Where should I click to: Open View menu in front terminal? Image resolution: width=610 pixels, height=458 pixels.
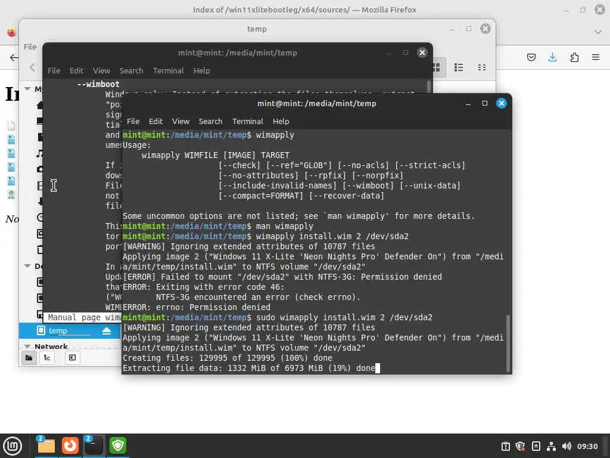[180, 121]
